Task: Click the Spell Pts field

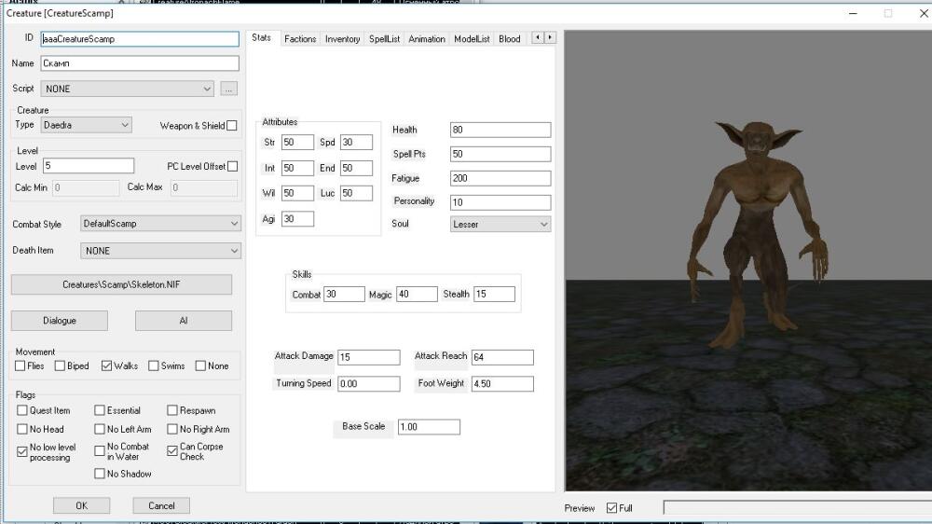Action: [500, 154]
